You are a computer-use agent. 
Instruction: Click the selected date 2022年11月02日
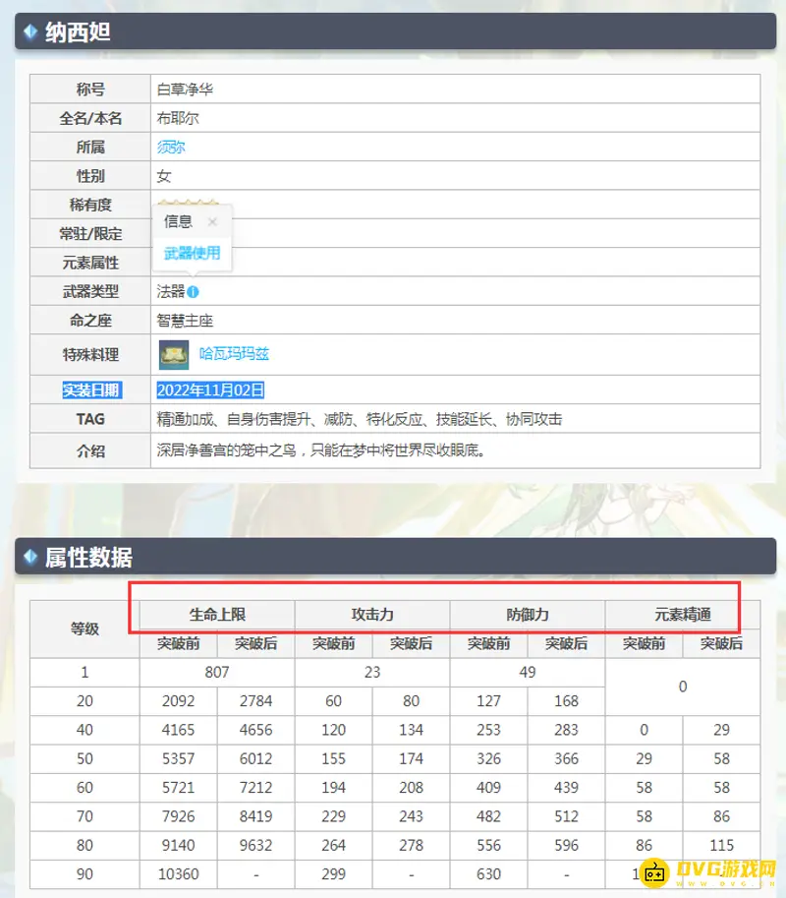click(210, 389)
